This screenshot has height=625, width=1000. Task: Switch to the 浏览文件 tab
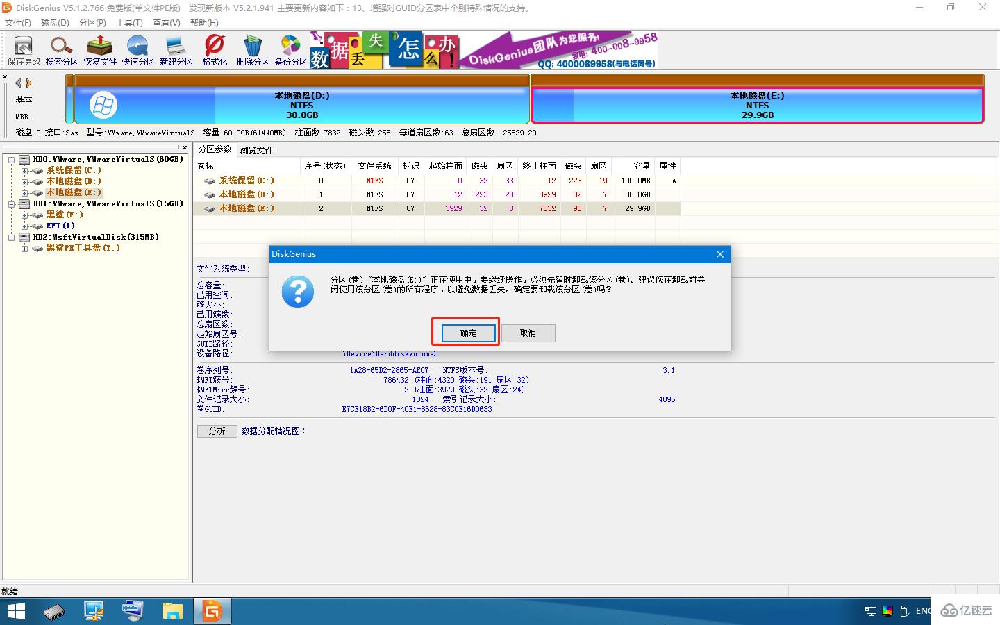click(x=257, y=150)
